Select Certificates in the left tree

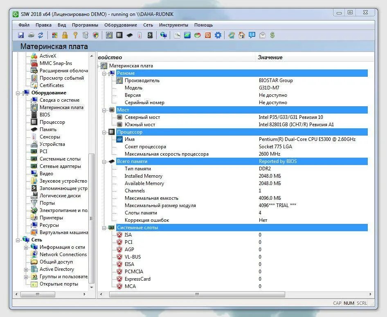point(52,85)
